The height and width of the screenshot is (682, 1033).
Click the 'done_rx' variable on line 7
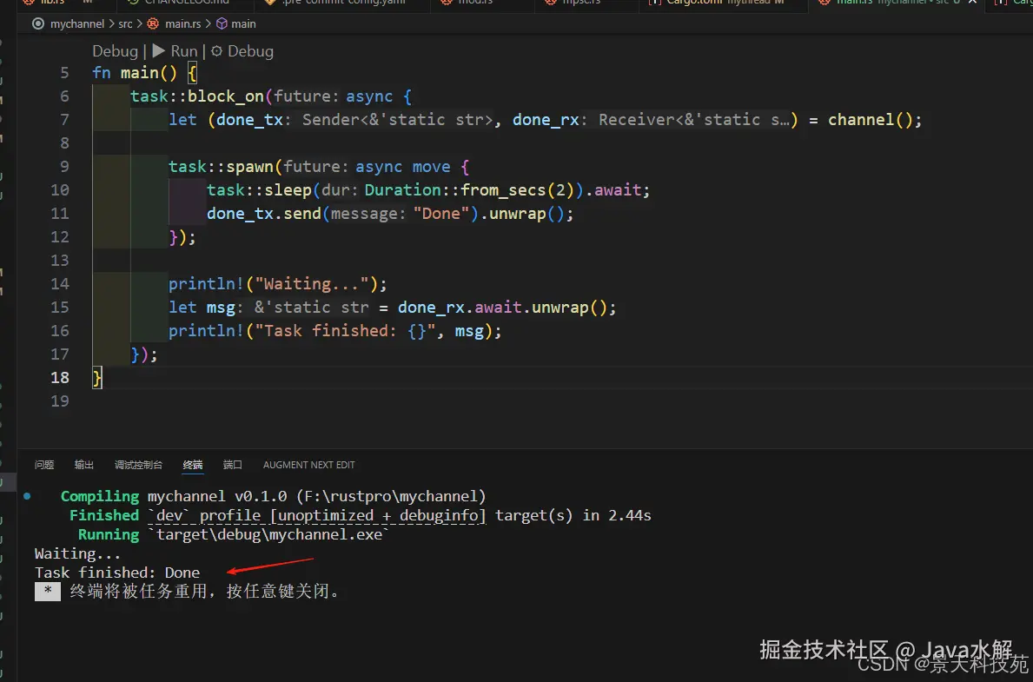(x=546, y=120)
